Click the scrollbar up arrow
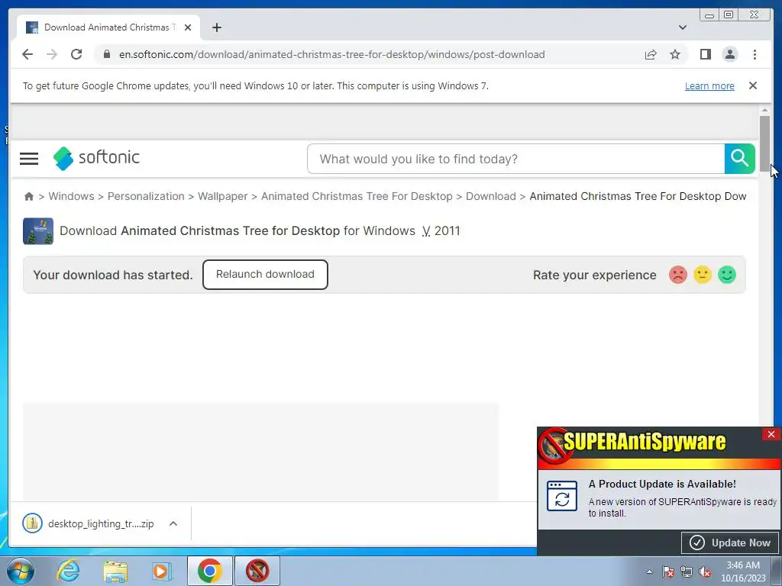This screenshot has height=586, width=782. click(764, 110)
